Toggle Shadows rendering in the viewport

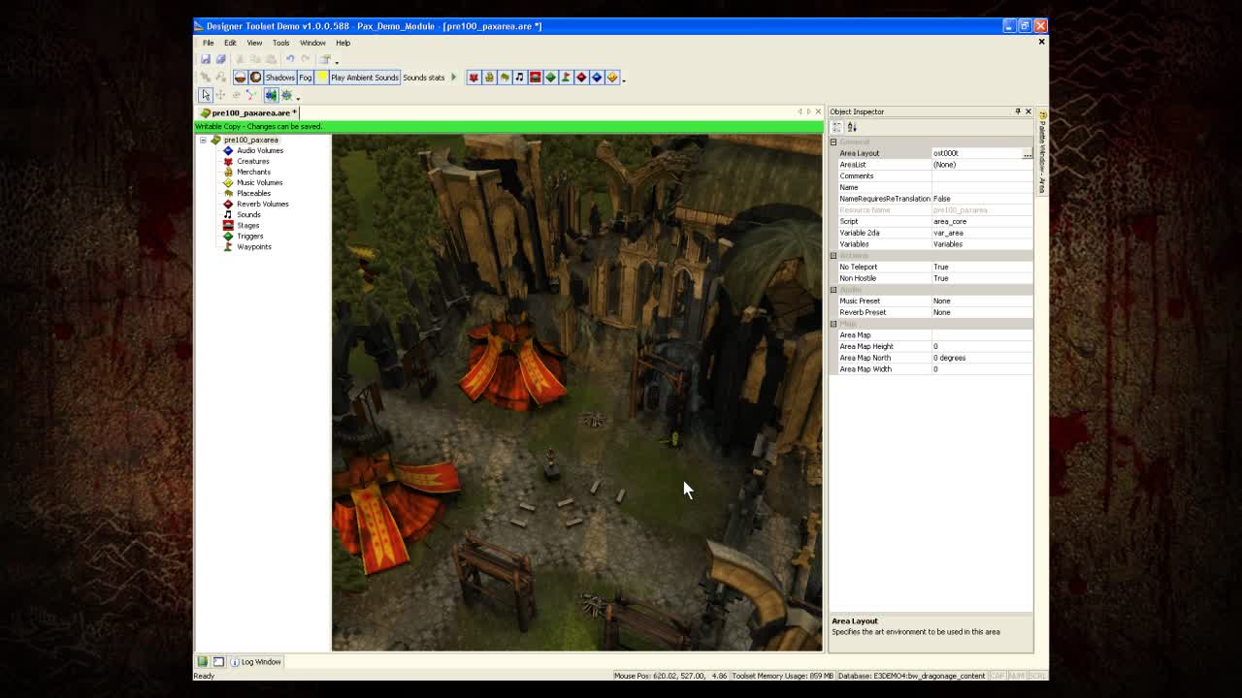pos(279,78)
